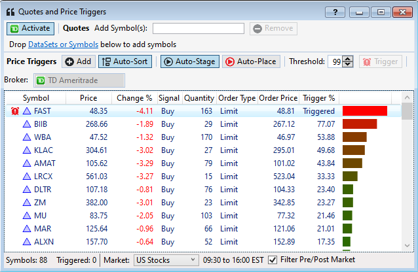Image resolution: width=418 pixels, height=272 pixels.
Task: Click the triangle icon next to WBA
Action: point(27,137)
